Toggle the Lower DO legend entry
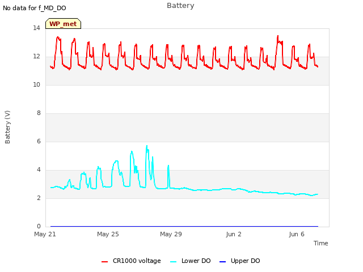The width and height of the screenshot is (363, 272). 191,261
